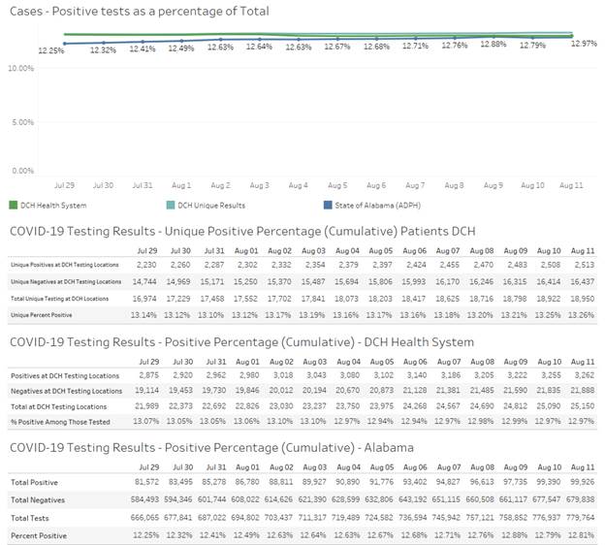Screen dimensions: 605x545
Task: Click the Unique Positive Percentage Patients DCH table title
Action: pos(242,231)
